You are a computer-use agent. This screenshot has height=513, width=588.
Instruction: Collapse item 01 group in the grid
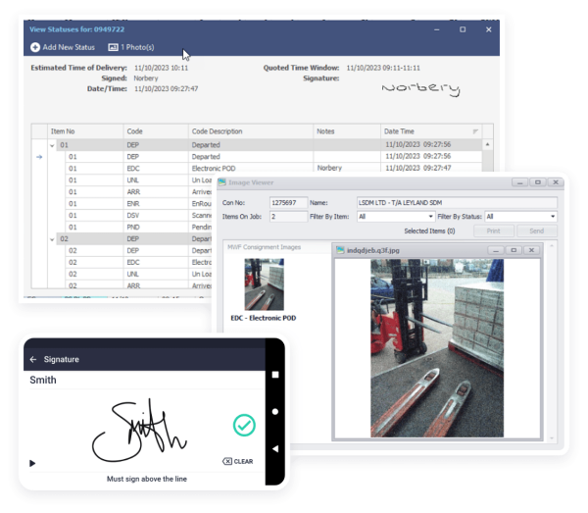(x=51, y=144)
